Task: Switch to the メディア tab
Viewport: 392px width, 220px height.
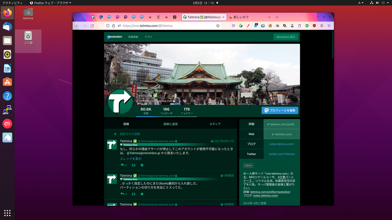Action: pyautogui.click(x=215, y=124)
